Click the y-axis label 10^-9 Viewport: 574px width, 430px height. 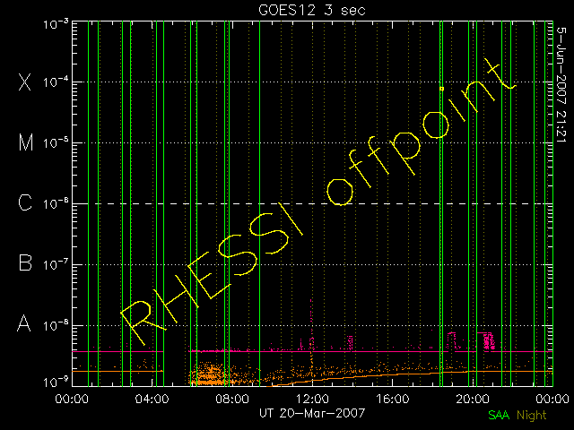56,383
